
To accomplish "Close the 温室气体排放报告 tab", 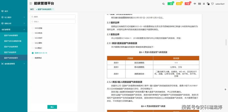I will pyautogui.click(x=53, y=9).
